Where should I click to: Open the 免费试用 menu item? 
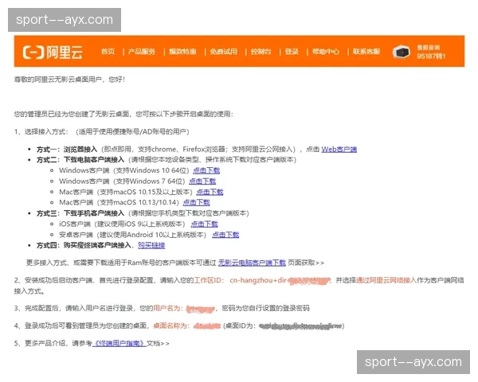[x=223, y=52]
